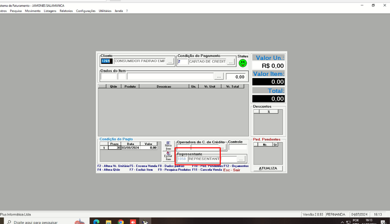This screenshot has width=390, height=224.
Task: Click the Nr. header in Ped. Pendentes
Action: (265, 144)
